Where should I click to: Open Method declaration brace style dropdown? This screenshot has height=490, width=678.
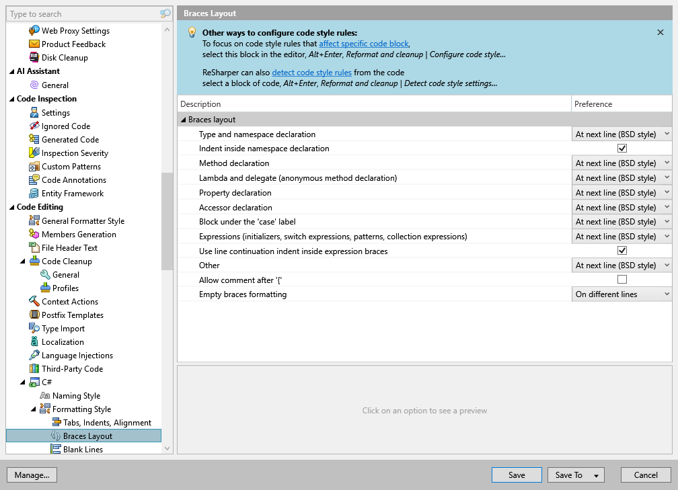tap(621, 163)
